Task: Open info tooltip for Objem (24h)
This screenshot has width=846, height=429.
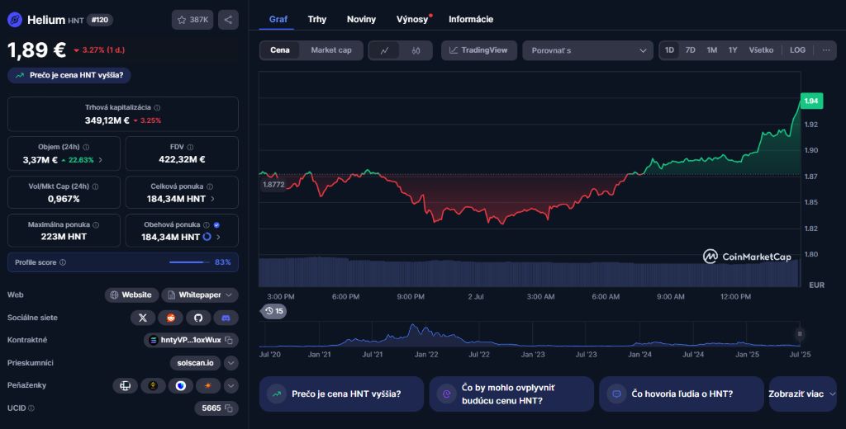Action: coord(86,147)
